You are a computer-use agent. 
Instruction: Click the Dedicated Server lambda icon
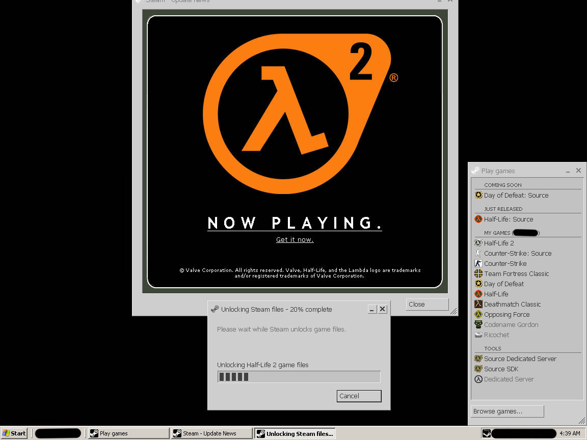click(478, 379)
